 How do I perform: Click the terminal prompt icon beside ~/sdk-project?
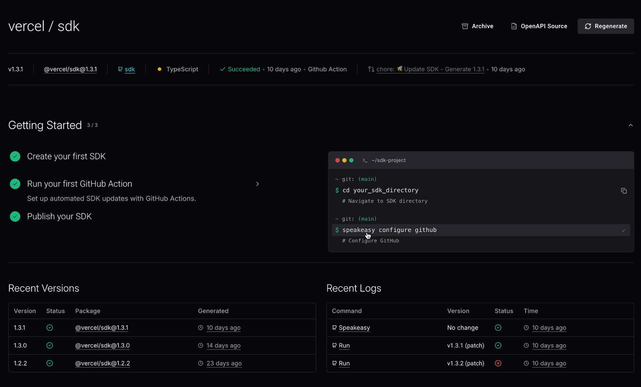coord(365,160)
